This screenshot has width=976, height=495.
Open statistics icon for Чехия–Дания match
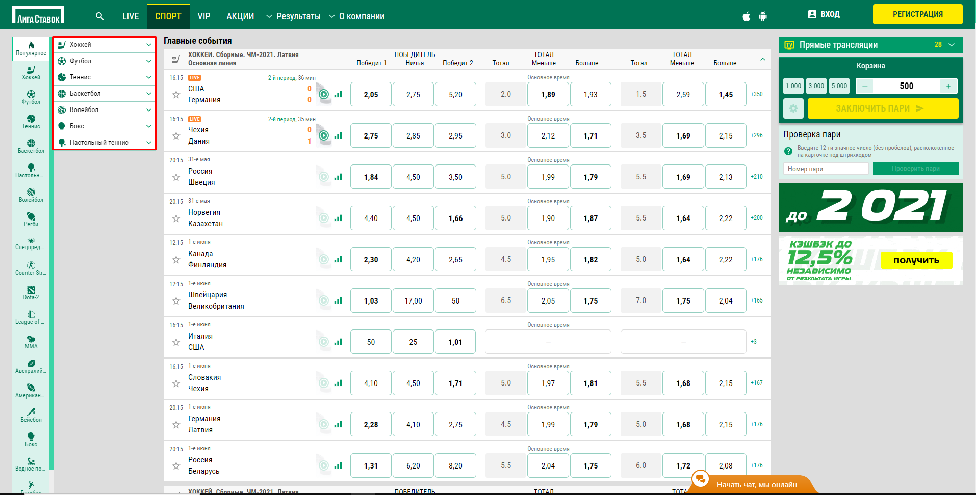338,135
